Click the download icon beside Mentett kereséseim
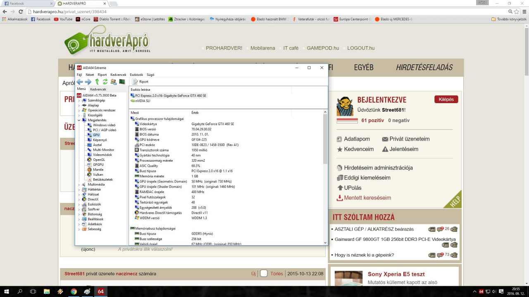The height and width of the screenshot is (297, 529). (x=340, y=198)
